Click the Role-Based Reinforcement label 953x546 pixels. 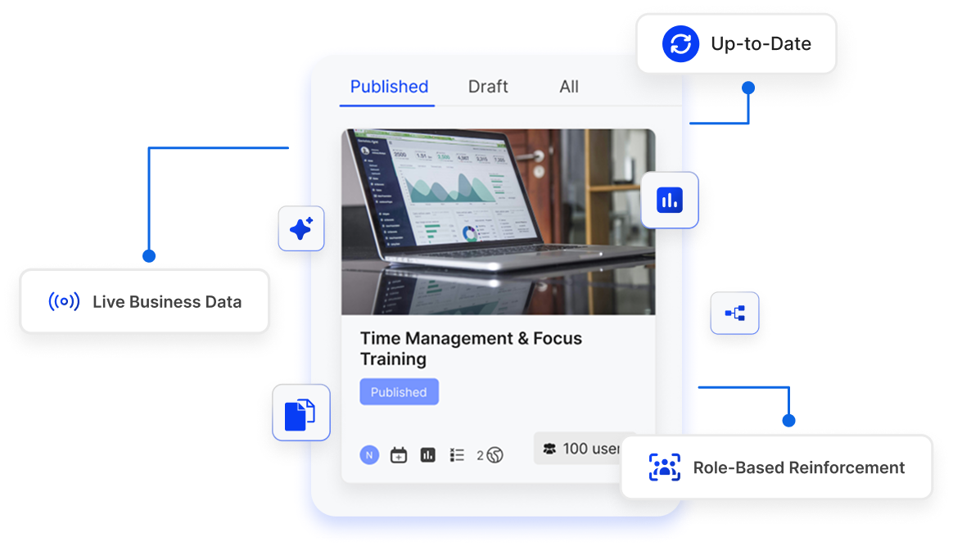(798, 467)
